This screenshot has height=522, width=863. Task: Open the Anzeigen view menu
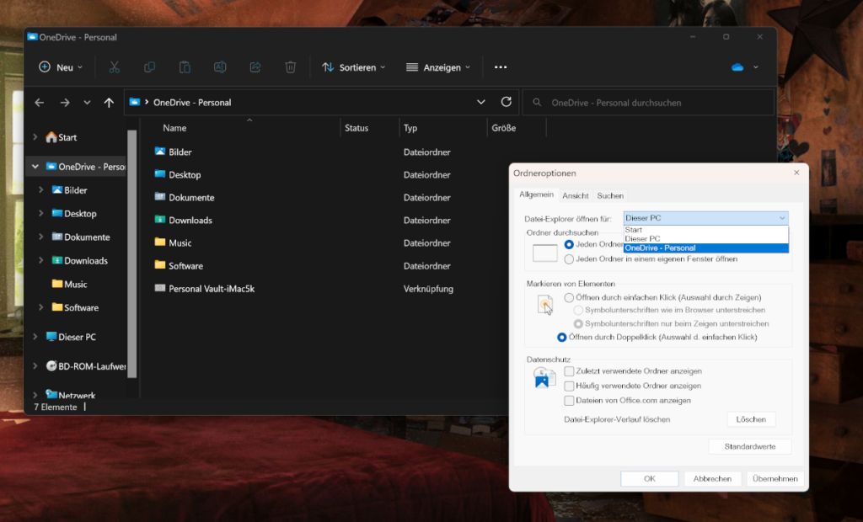point(438,67)
